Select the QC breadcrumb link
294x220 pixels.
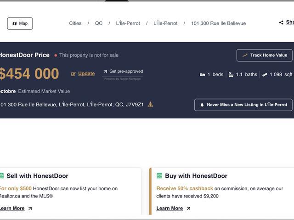99,23
